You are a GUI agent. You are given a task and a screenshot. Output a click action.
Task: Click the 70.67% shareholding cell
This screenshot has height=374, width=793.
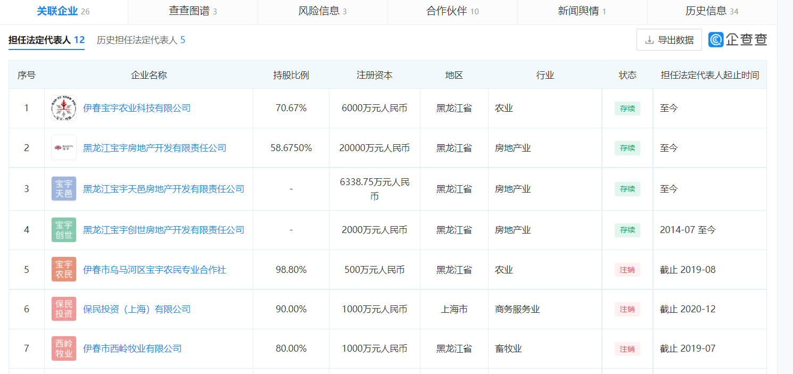pos(291,109)
